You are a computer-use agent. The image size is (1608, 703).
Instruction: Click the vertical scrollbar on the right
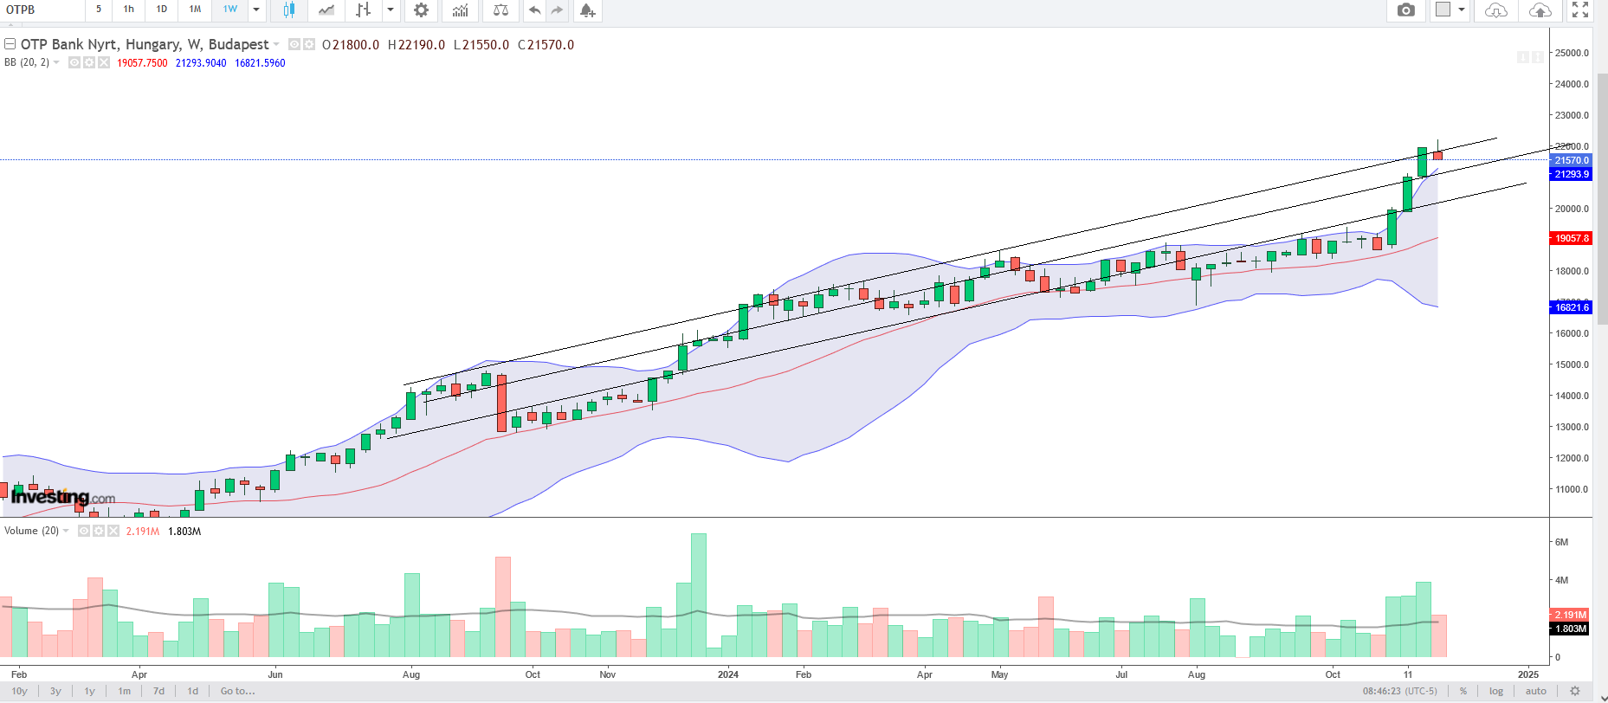click(1602, 199)
